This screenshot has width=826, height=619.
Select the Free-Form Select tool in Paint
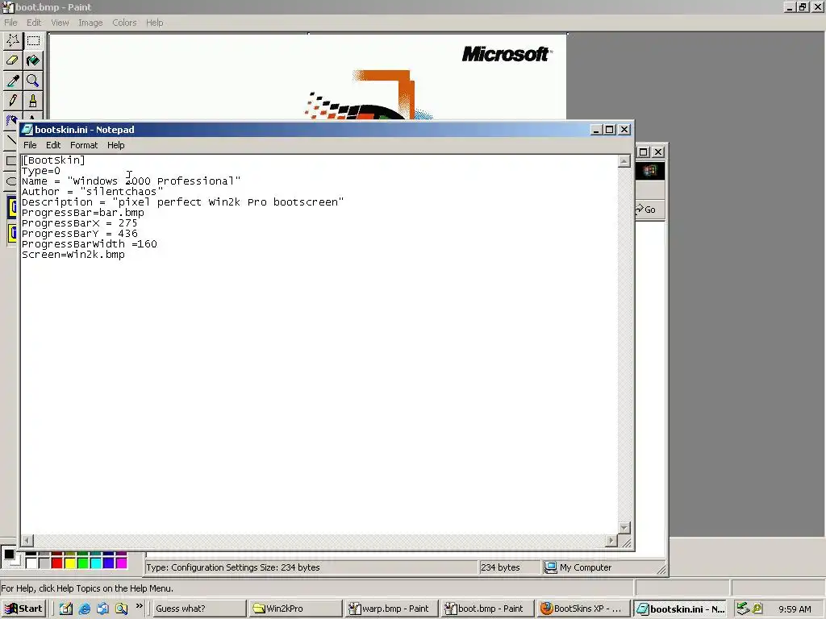pyautogui.click(x=13, y=40)
